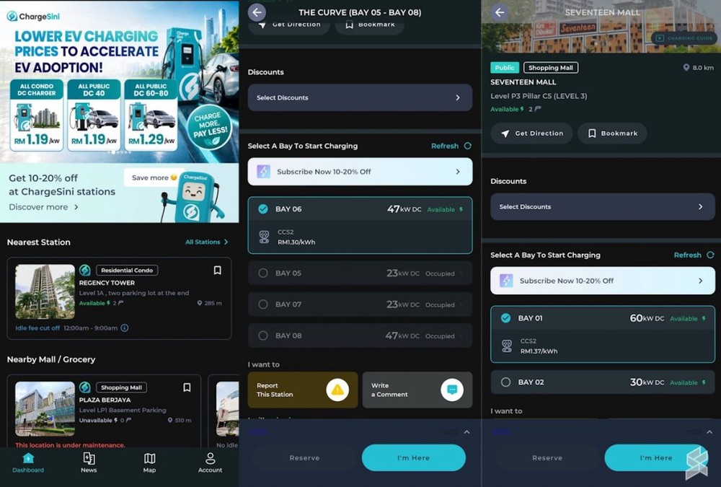
Task: Click the Write a Comment chat icon
Action: coord(452,390)
